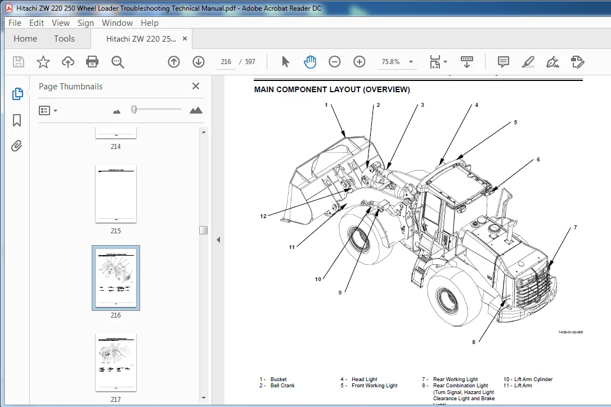The height and width of the screenshot is (407, 611).
Task: Select partially visible page 214 thumbnail
Action: pos(116,133)
